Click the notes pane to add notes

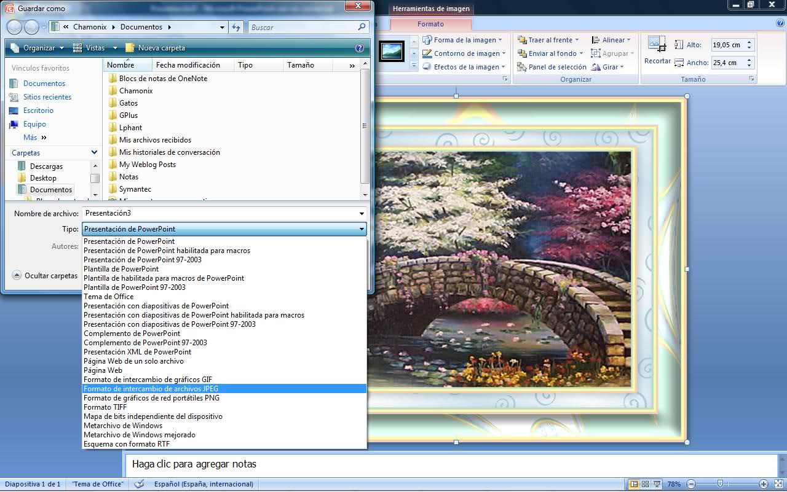coord(451,464)
